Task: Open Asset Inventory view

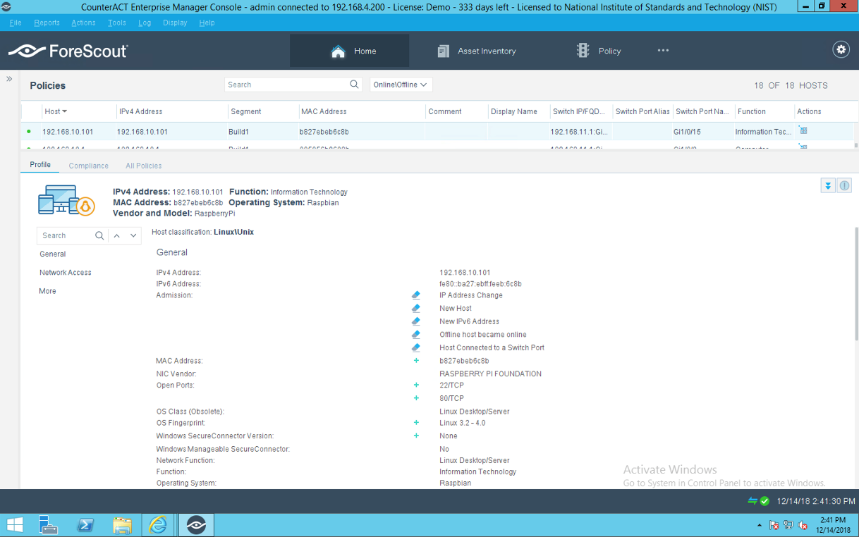Action: 476,51
